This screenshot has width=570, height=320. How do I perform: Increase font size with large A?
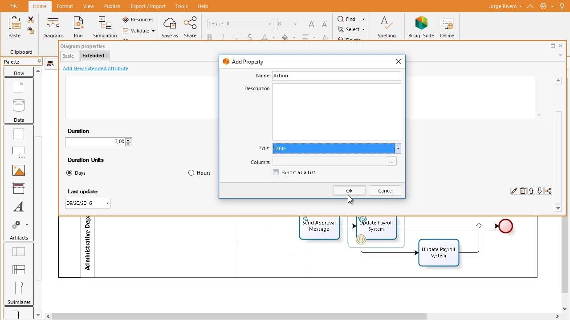pos(311,24)
